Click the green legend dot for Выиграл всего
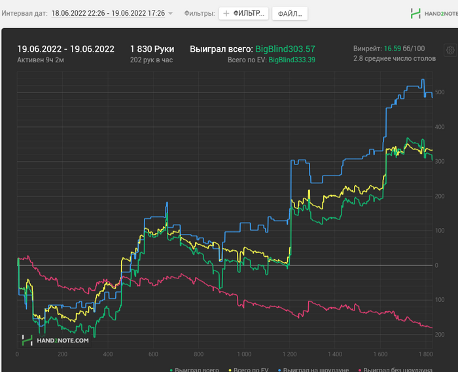Image resolution: width=458 pixels, height=372 pixels. (171, 370)
